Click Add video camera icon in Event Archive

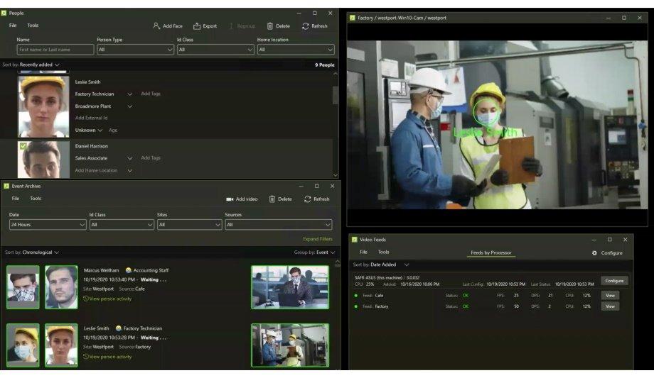(x=230, y=199)
